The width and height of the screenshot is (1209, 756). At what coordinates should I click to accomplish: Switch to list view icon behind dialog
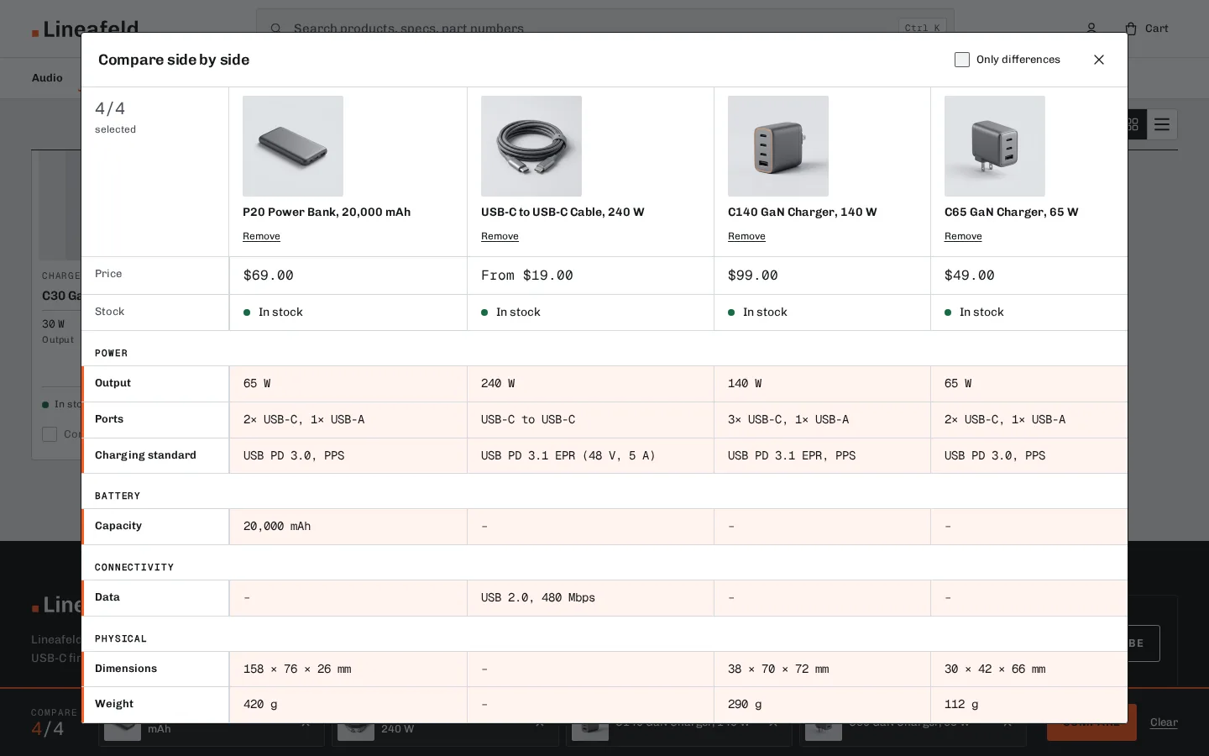tap(1162, 124)
